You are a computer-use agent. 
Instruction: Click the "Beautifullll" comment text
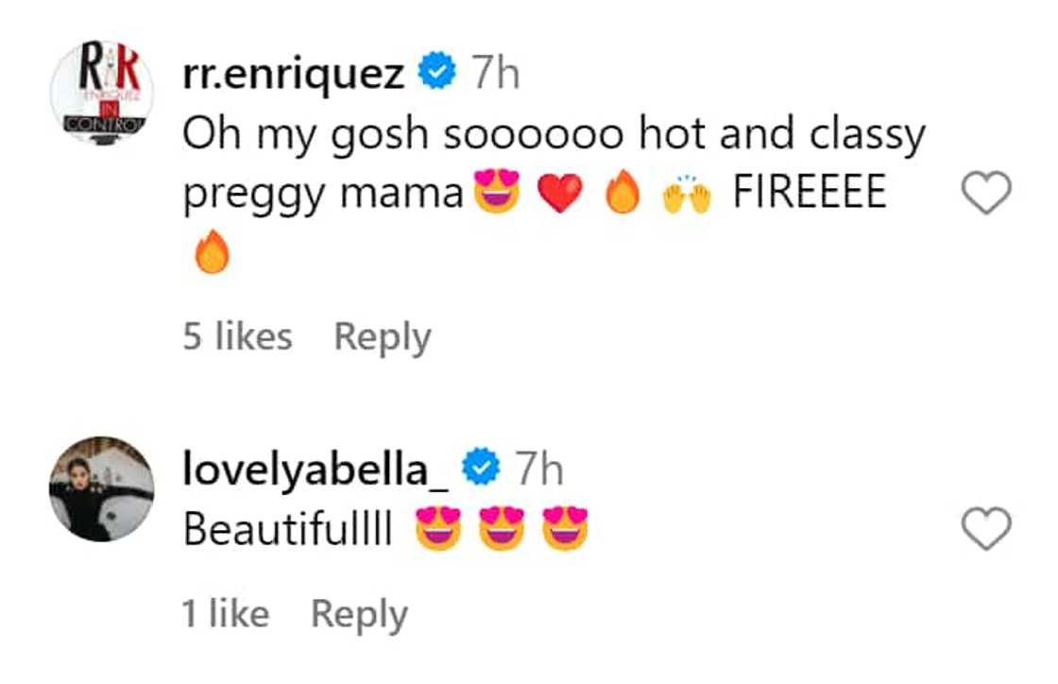click(287, 530)
